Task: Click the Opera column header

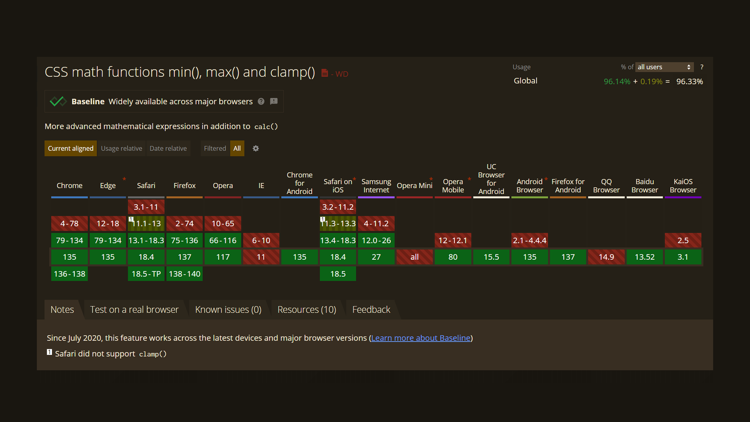Action: point(223,185)
